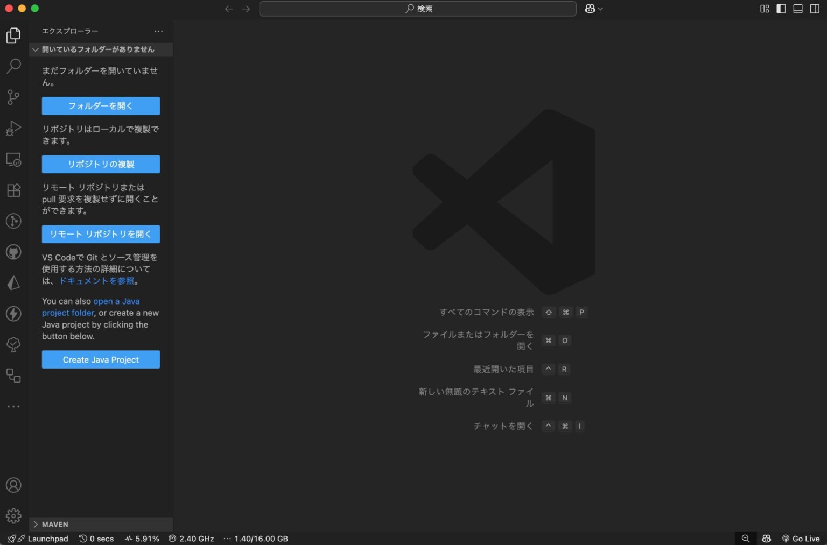Toggle the primary sidebar visibility
Screen dimensions: 827x545
click(781, 9)
